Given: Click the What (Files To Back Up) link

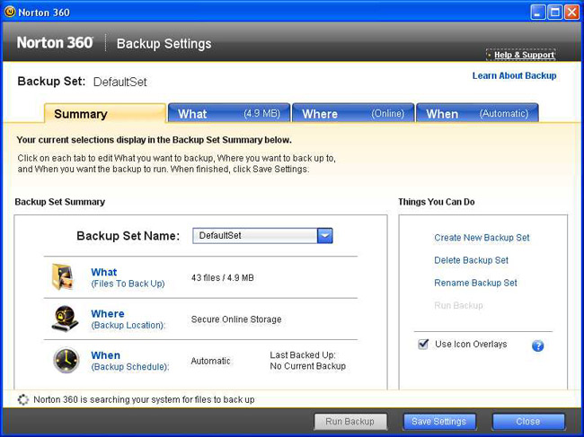Looking at the screenshot, I should tap(128, 277).
